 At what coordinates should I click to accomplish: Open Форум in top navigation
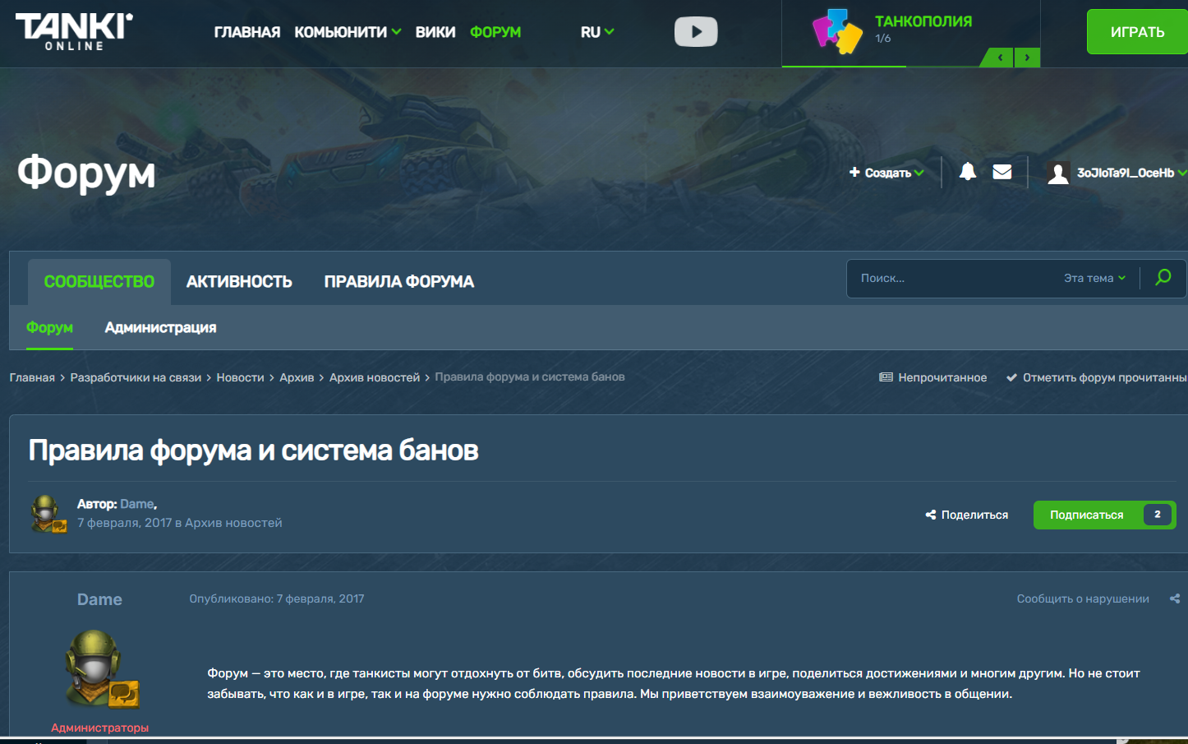(495, 32)
